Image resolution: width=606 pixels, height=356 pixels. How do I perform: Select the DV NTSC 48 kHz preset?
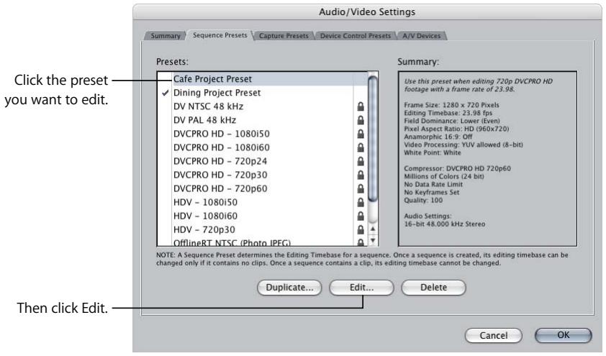263,106
